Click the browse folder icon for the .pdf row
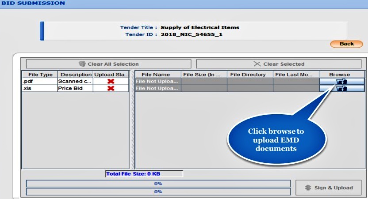Image resolution: width=368 pixels, height=199 pixels. point(341,82)
